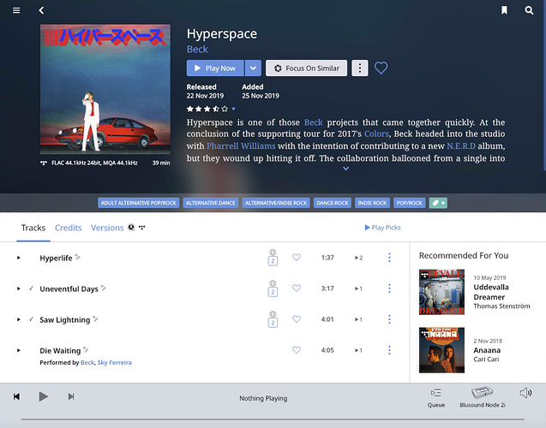Open the Queue
Viewport: 546px width, 428px height.
click(x=436, y=398)
